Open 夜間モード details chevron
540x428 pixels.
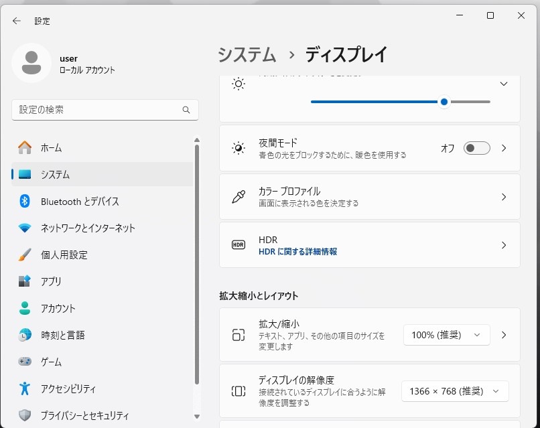pyautogui.click(x=504, y=148)
